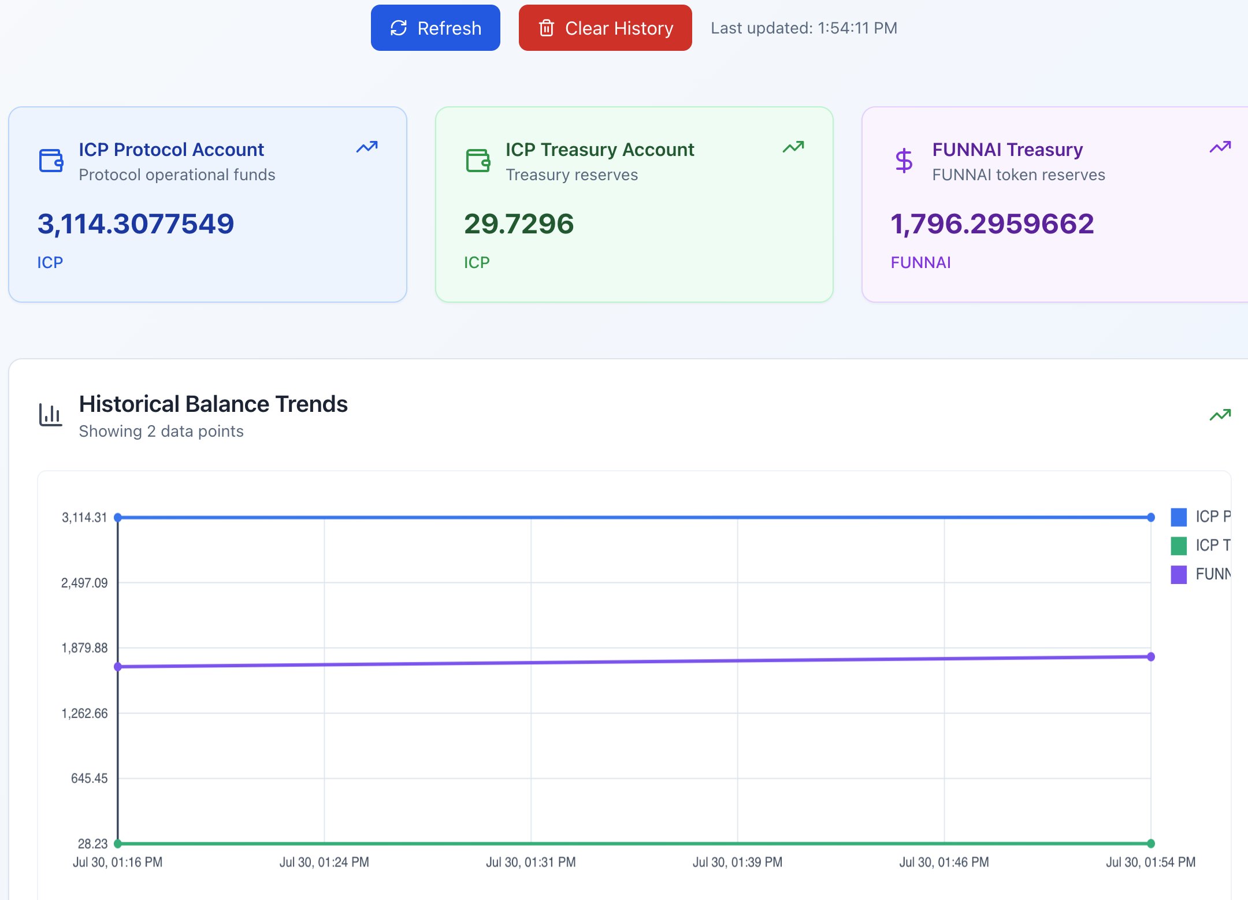Click the blue wallet icon on ICP Protocol card
Image resolution: width=1248 pixels, height=900 pixels.
51,161
